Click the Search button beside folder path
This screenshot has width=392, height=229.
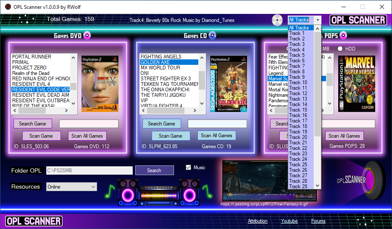154,170
